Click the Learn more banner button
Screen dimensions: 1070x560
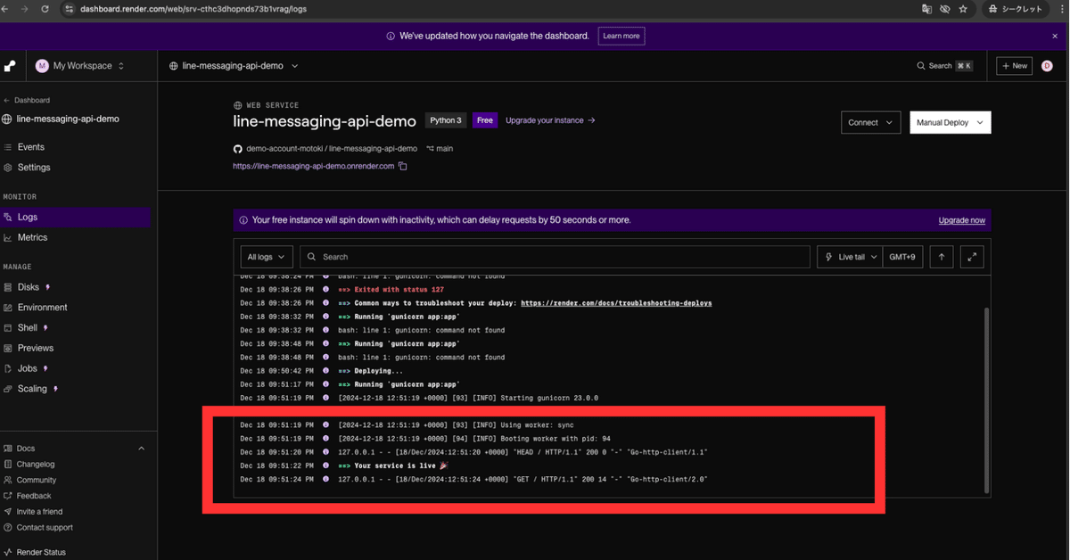coord(621,36)
